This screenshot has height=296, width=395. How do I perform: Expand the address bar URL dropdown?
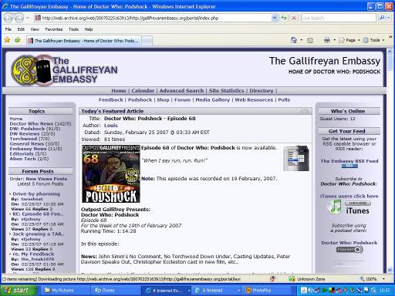point(275,18)
